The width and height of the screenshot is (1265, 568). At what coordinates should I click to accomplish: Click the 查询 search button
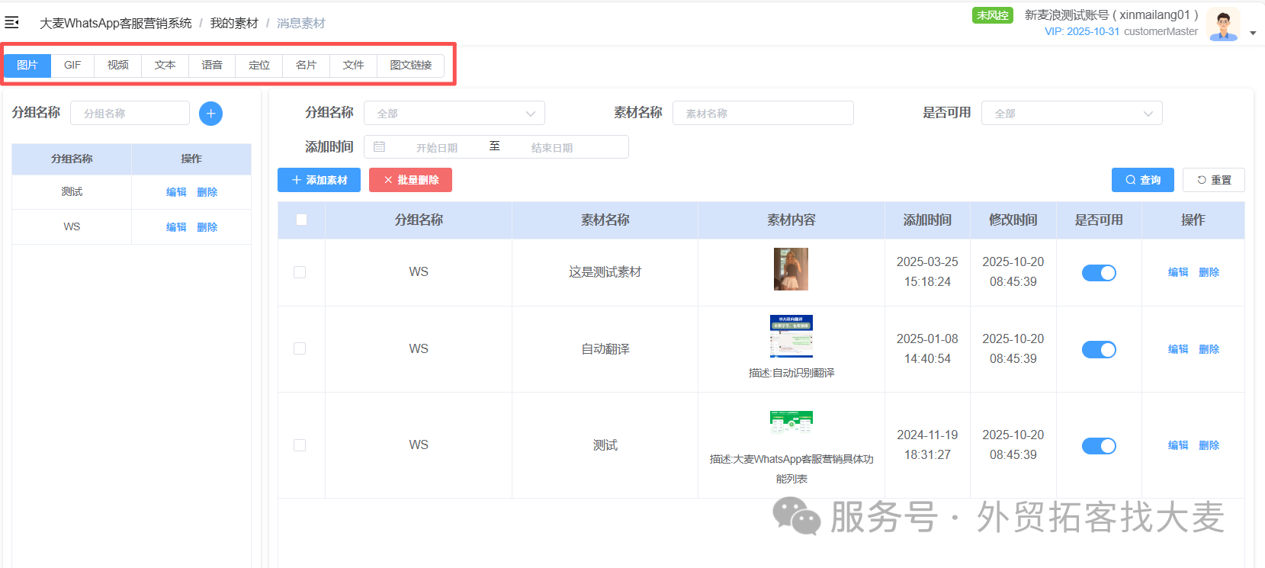1142,180
